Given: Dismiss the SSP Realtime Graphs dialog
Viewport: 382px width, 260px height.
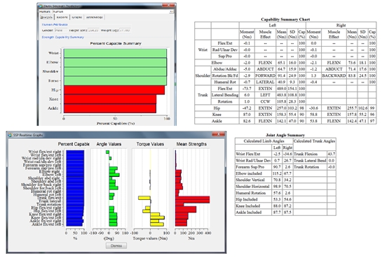Looking at the screenshot, I should [116, 245].
